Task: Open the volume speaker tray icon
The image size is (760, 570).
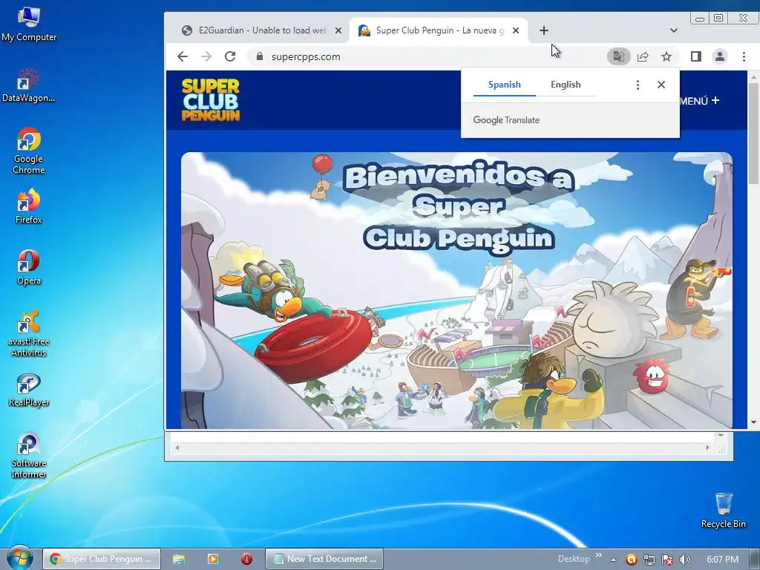Action: (x=685, y=560)
